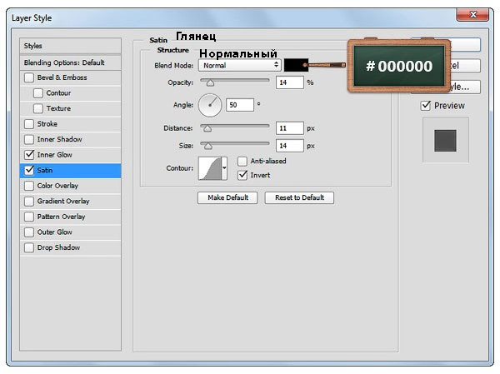Image resolution: width=500 pixels, height=374 pixels.
Task: Close the Layer Style dialog
Action: pos(472,15)
